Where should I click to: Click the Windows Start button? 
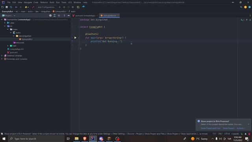[x=4, y=138]
